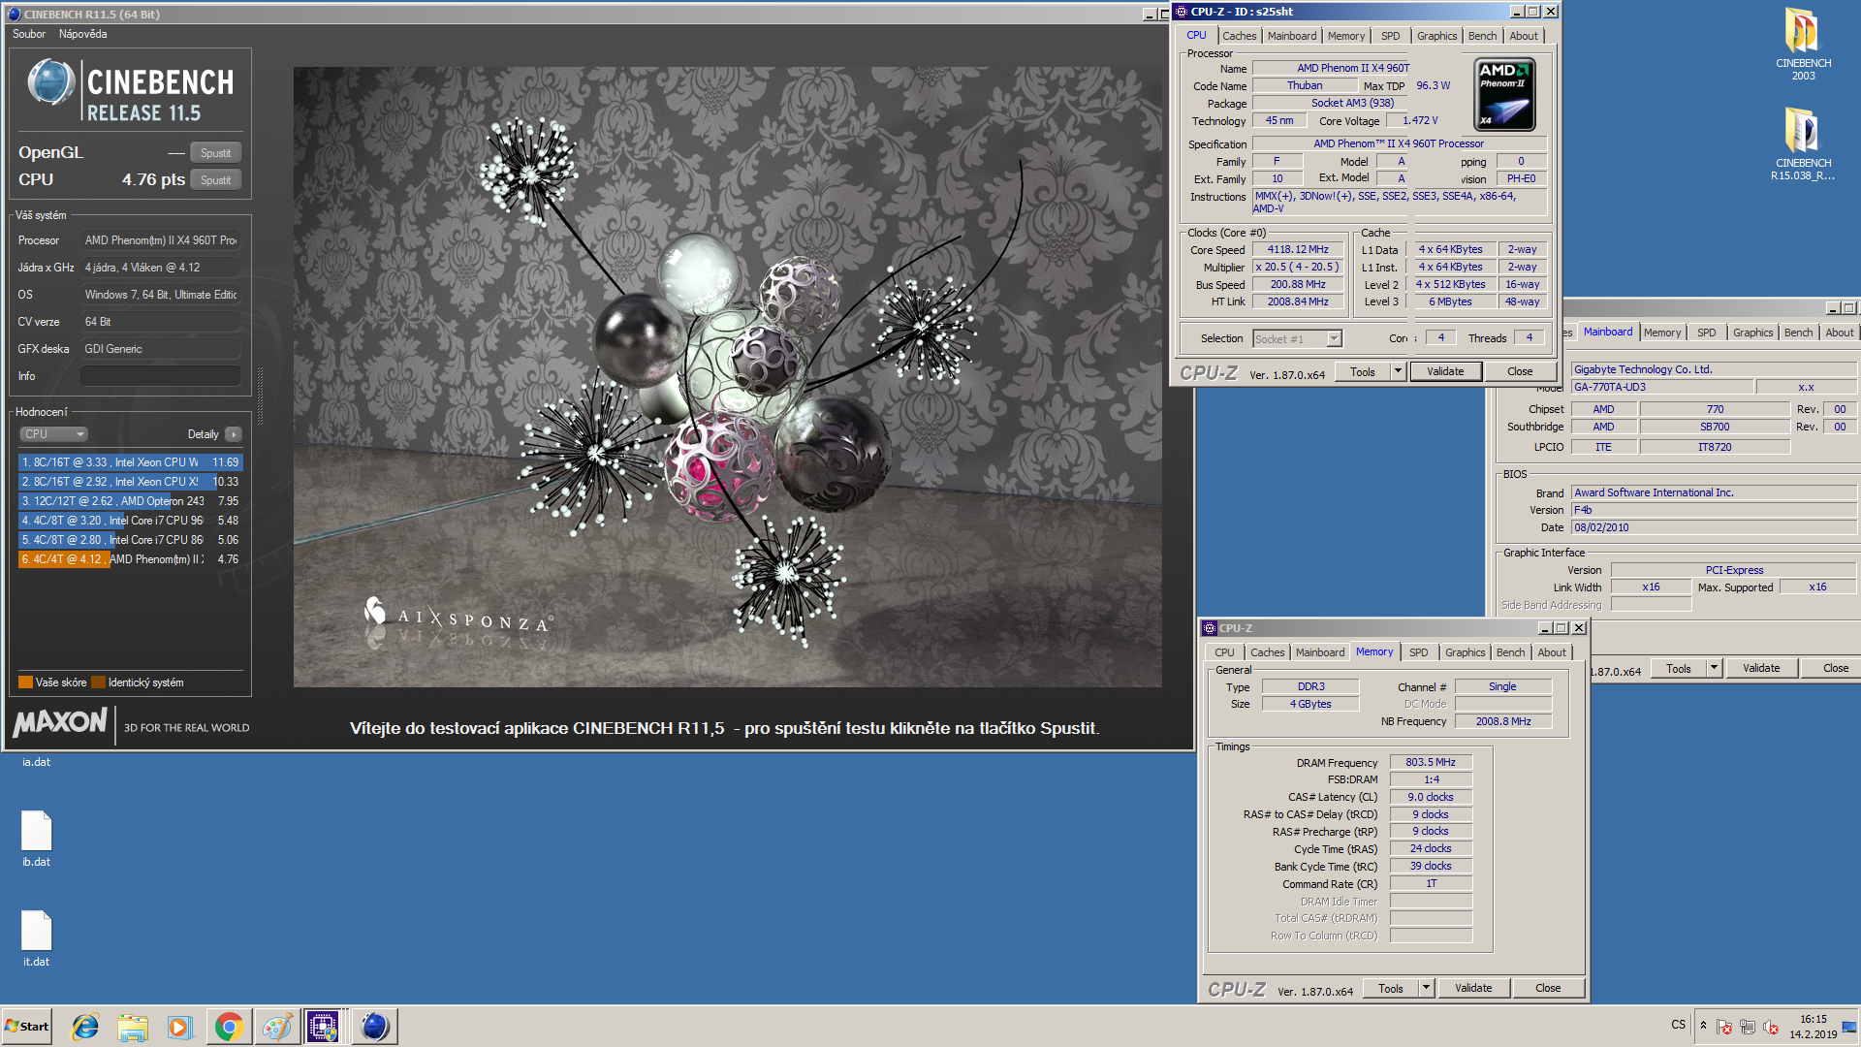Open the Memory tab in top CPU-Z
Screen dimensions: 1861x1047
click(1345, 36)
